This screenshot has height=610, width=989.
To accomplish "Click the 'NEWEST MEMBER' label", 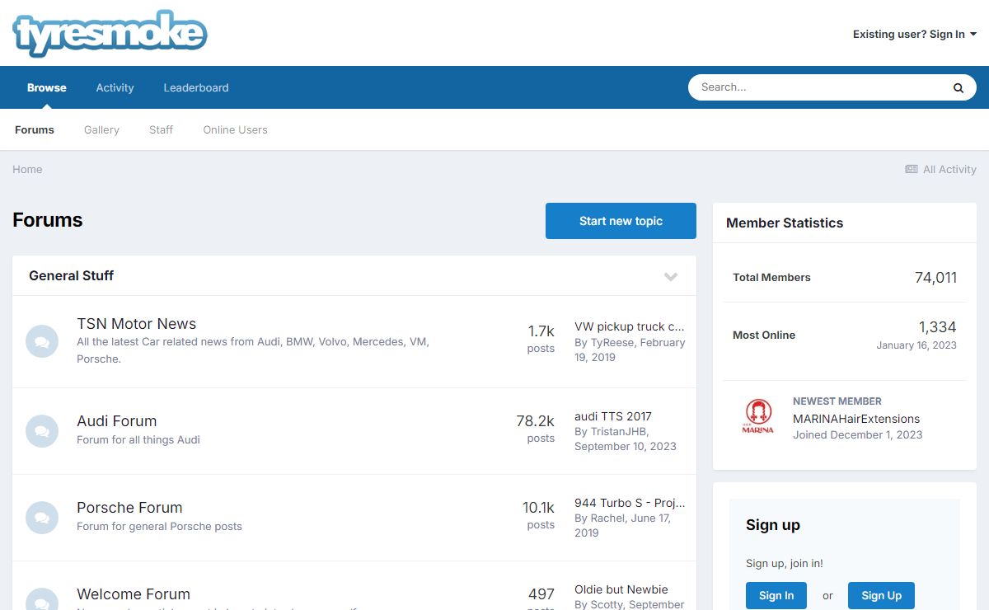I will point(837,401).
